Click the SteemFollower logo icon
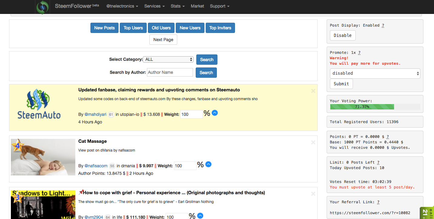434x219 pixels. tap(42, 7)
